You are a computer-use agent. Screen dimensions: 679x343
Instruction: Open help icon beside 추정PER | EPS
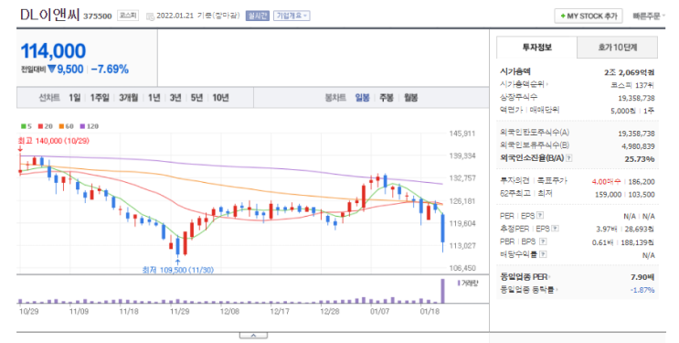pyautogui.click(x=555, y=229)
